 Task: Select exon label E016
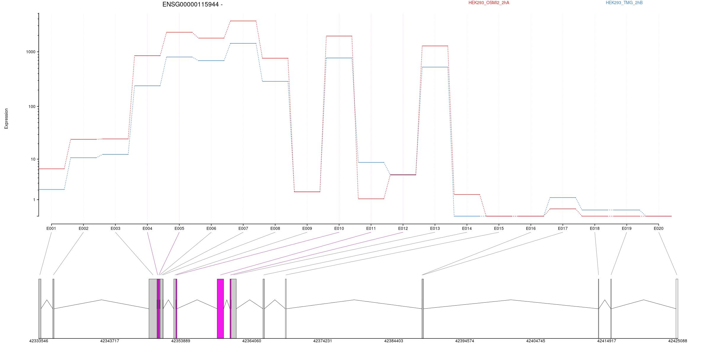click(531, 228)
